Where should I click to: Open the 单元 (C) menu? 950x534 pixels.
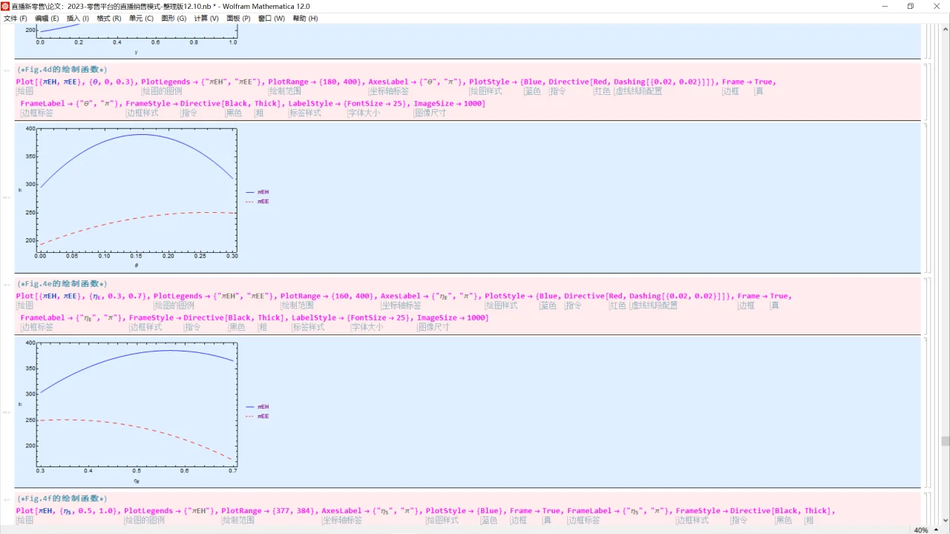141,19
